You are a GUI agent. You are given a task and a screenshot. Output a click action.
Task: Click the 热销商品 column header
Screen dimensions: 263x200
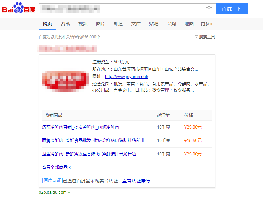tap(54, 115)
